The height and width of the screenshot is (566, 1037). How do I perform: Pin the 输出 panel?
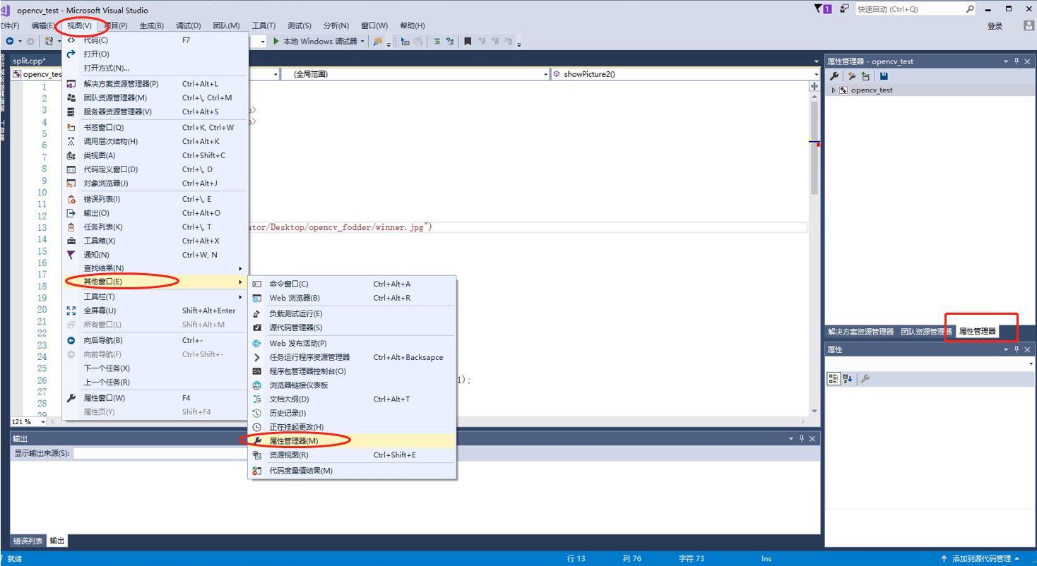point(801,438)
